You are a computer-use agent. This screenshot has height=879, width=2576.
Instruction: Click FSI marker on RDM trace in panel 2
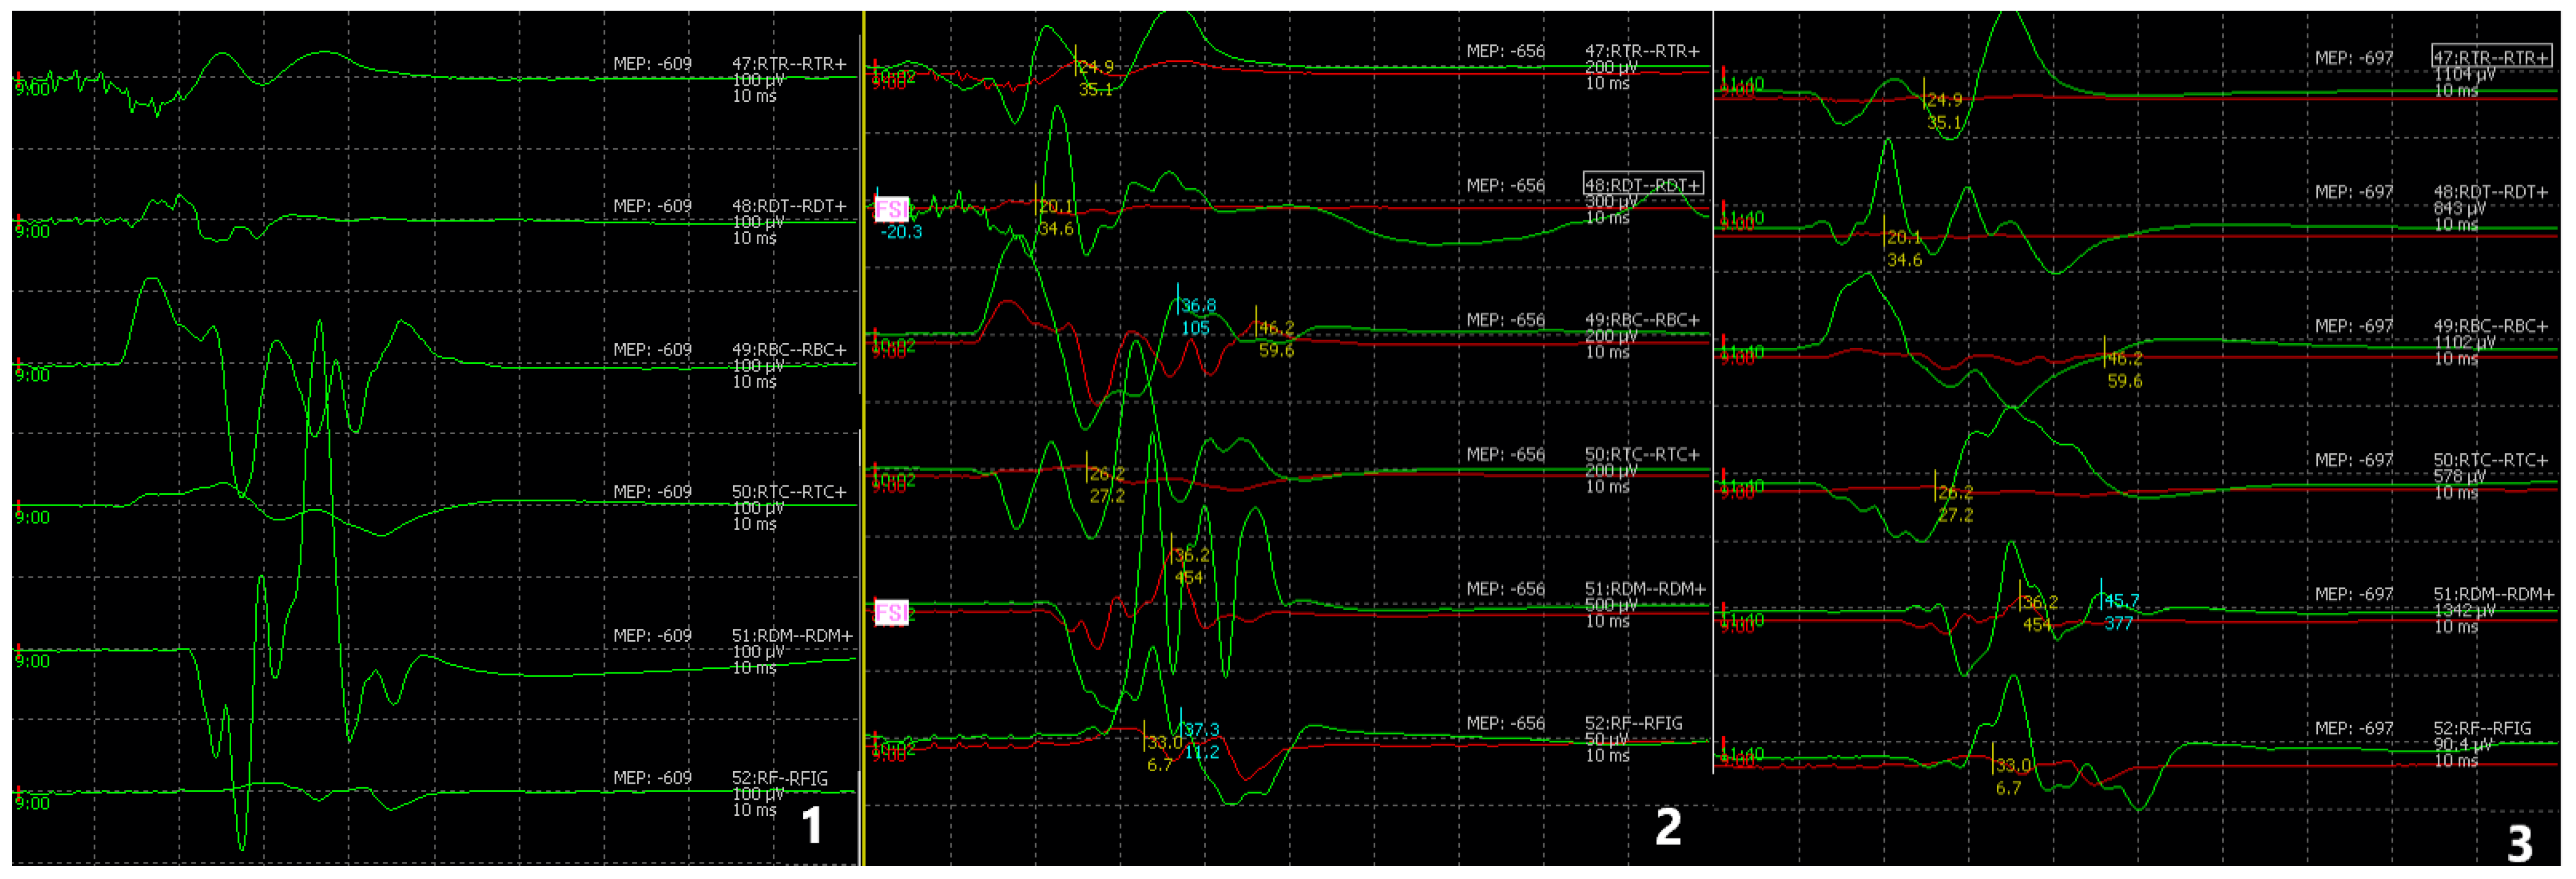891,612
